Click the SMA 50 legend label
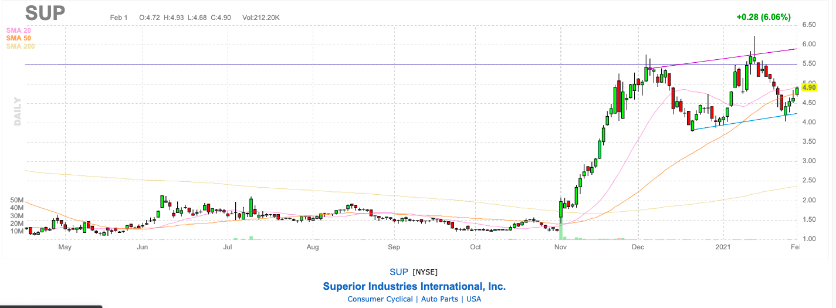Viewport: 836px width, 308px height. 18,38
